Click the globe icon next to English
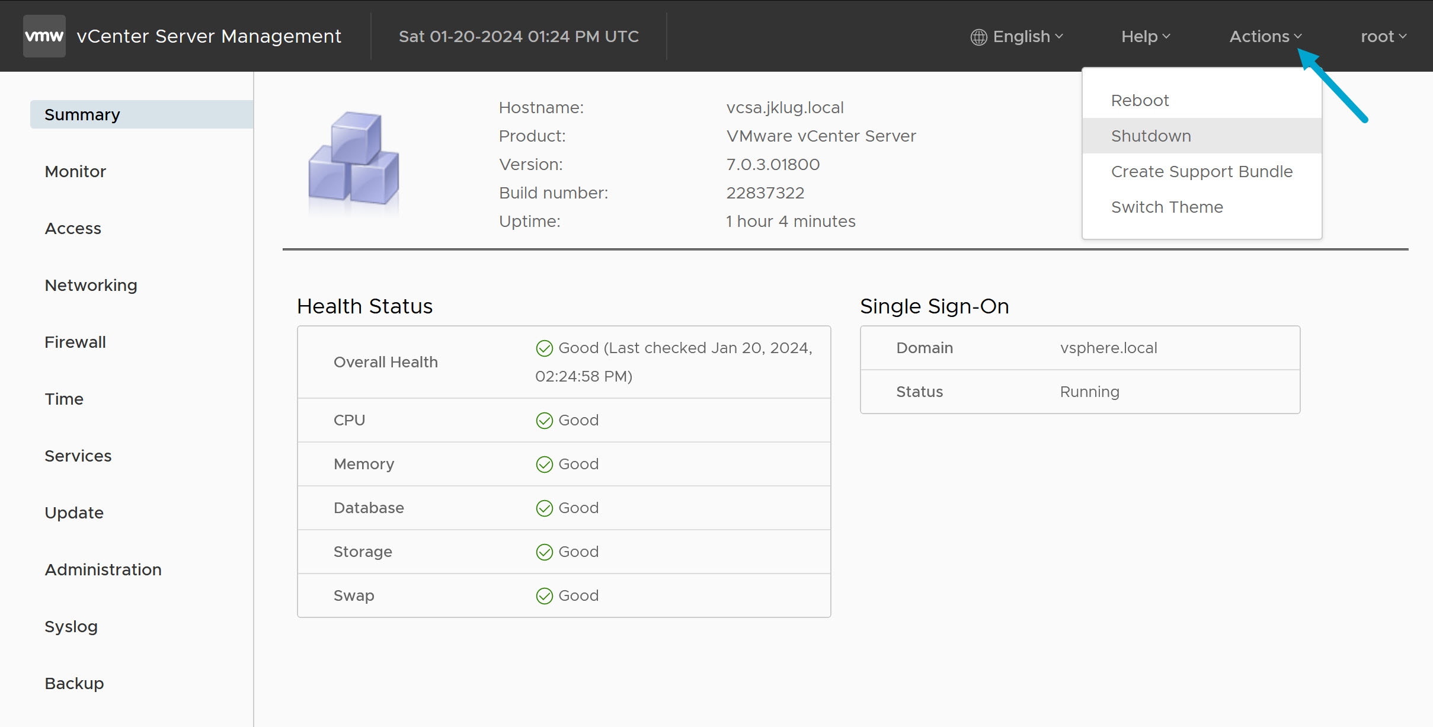Image resolution: width=1433 pixels, height=727 pixels. tap(978, 36)
